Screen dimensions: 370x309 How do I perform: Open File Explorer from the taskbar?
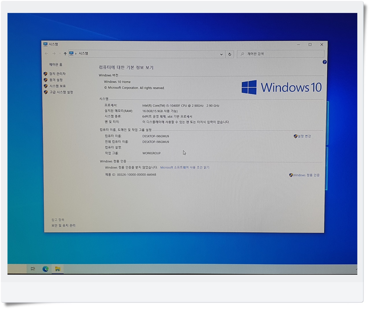(x=58, y=269)
